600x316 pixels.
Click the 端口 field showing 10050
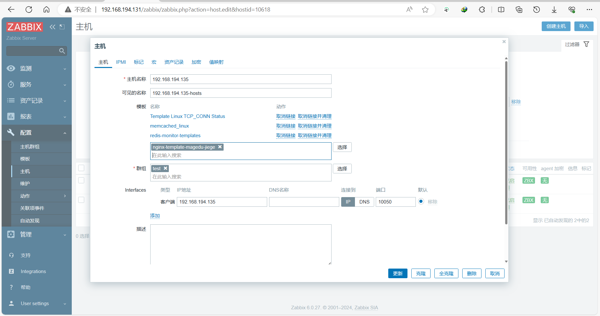pos(396,202)
